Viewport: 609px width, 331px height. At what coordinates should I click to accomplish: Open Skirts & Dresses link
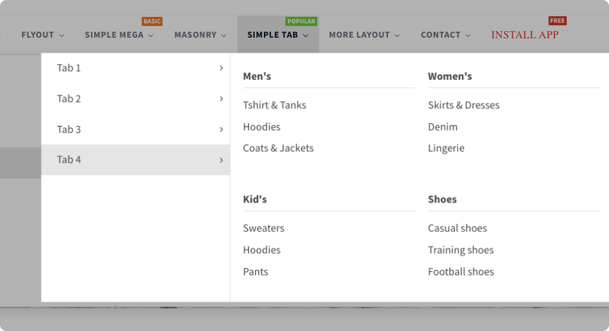(x=463, y=105)
